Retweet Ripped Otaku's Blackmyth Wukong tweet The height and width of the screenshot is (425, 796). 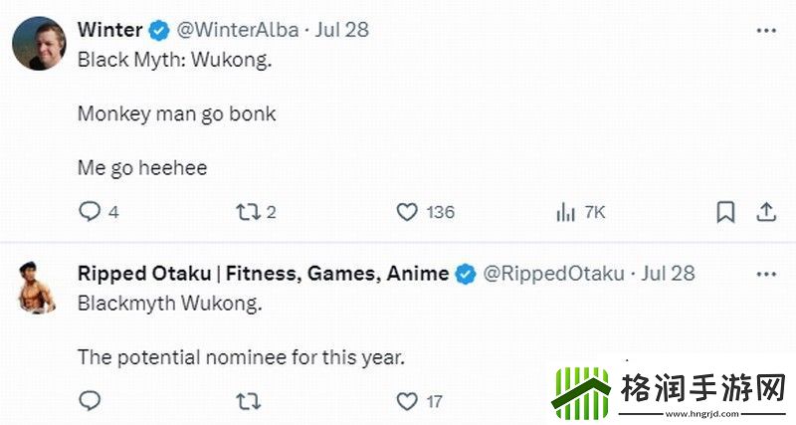coord(248,401)
